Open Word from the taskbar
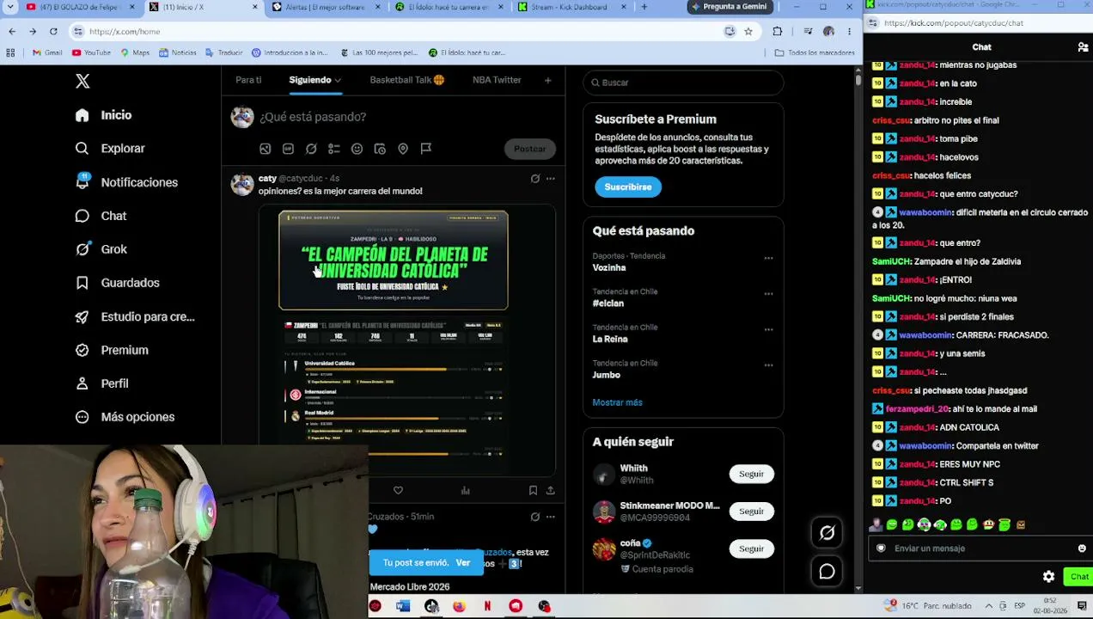Viewport: 1093px width, 619px height. click(403, 607)
